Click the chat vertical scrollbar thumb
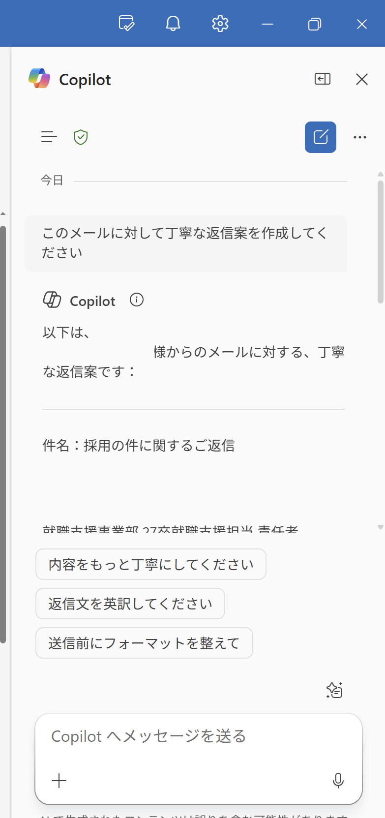 tap(381, 242)
